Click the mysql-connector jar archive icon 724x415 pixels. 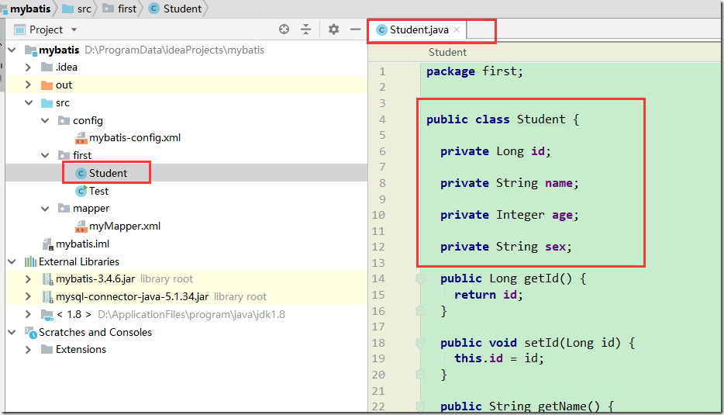(x=47, y=296)
